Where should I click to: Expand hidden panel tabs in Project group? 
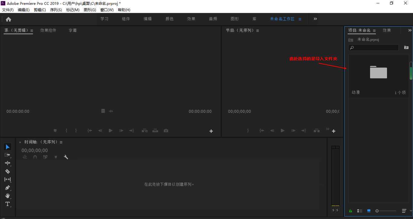[410, 30]
